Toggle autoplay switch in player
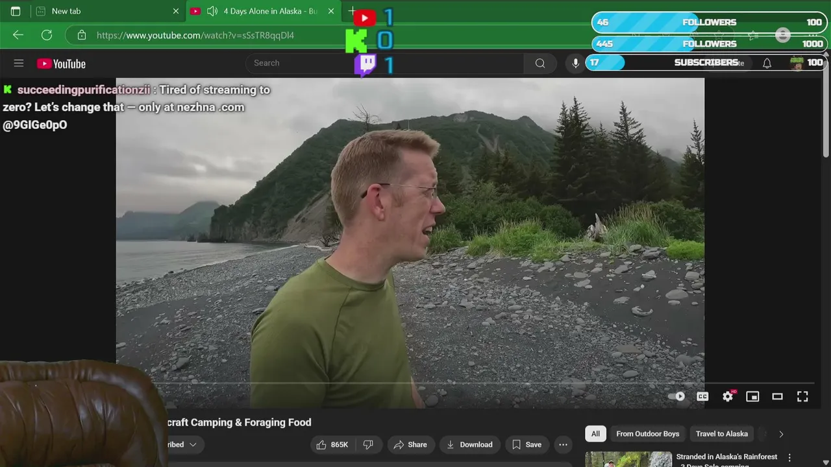The width and height of the screenshot is (831, 467). click(x=677, y=396)
